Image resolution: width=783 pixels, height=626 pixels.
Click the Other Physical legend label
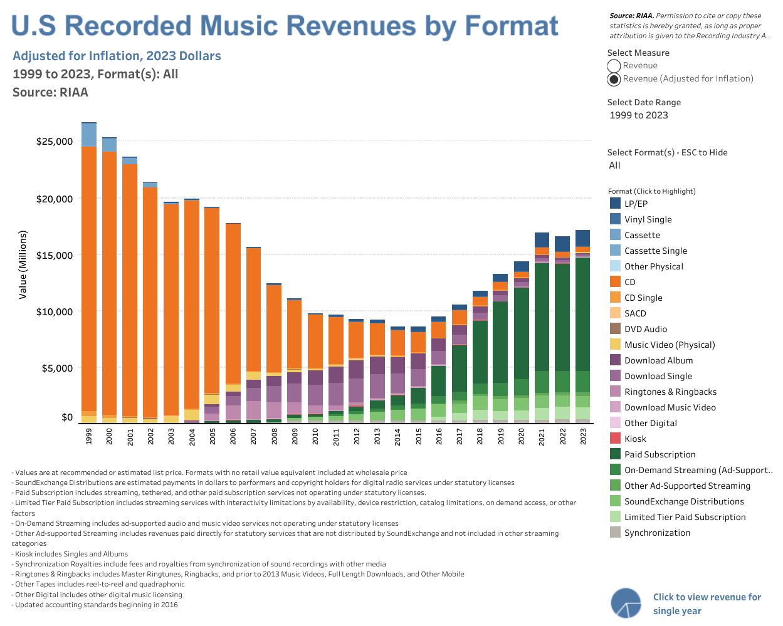pyautogui.click(x=654, y=266)
